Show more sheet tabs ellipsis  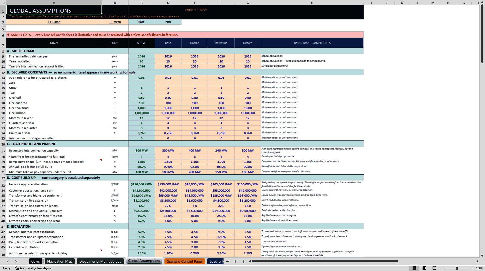click(x=227, y=261)
